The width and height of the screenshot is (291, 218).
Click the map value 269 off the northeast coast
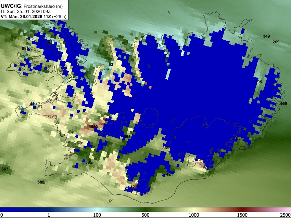coord(276,42)
